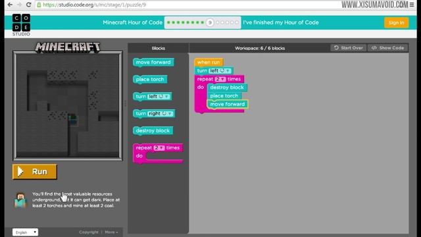Screen dimensions: 421x237
Task: Select puzzle 9 progress bubble
Action: pos(210,22)
